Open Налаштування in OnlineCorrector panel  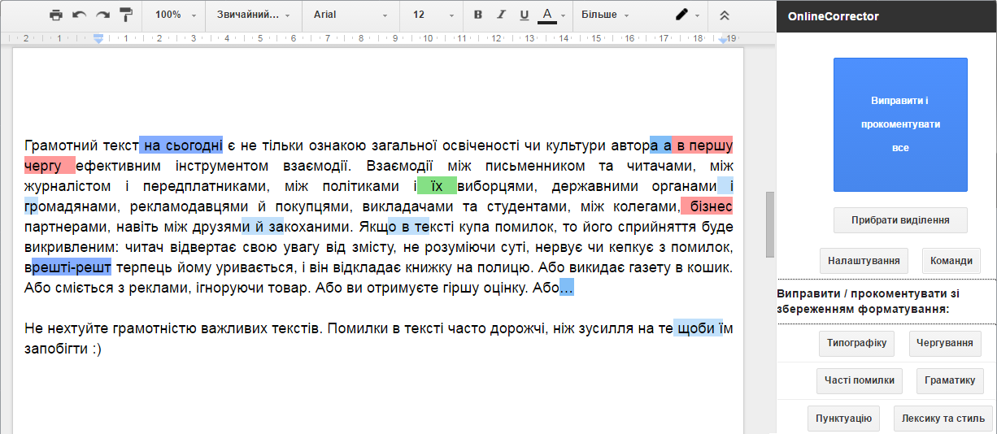[x=864, y=261]
